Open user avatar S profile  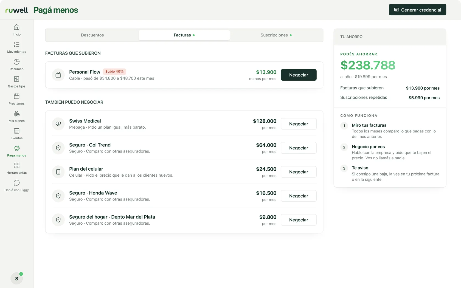(x=16, y=278)
